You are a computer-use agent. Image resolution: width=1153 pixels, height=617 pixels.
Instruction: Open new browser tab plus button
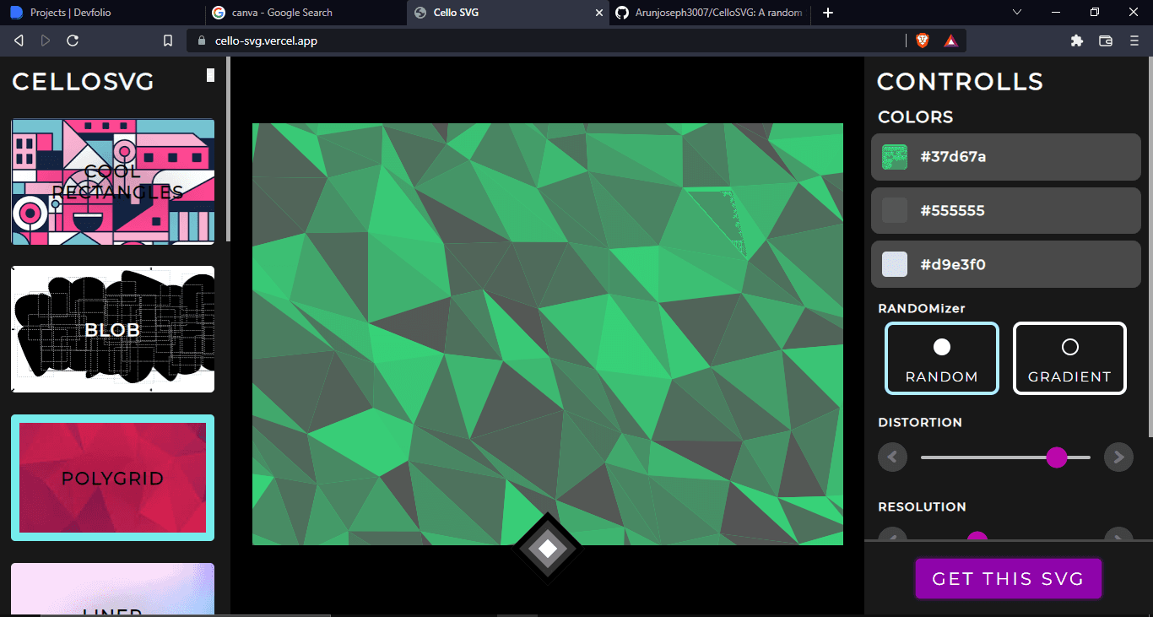828,13
